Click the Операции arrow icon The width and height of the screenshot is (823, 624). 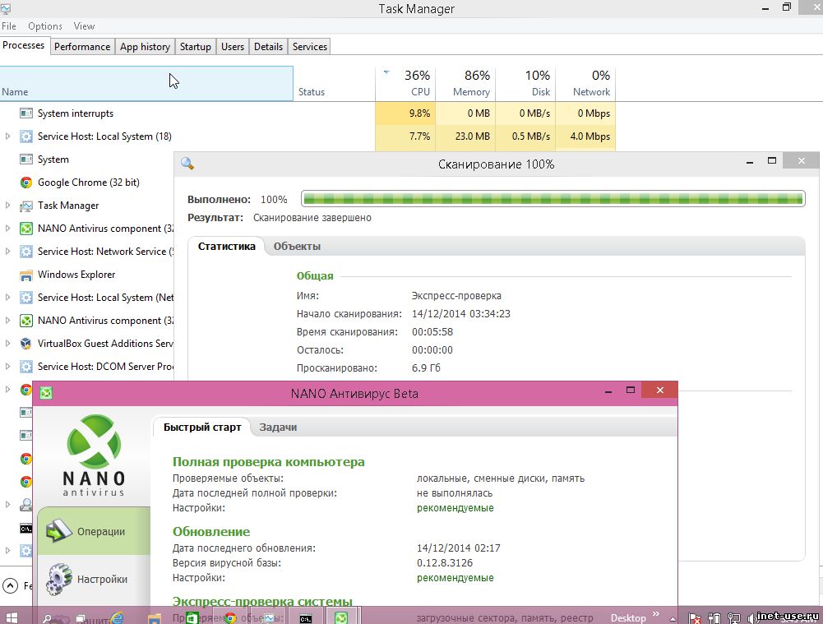[58, 530]
